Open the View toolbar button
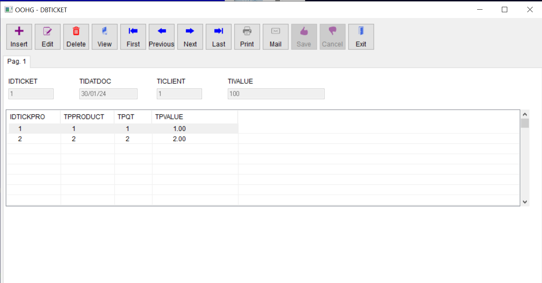The width and height of the screenshot is (542, 283). coord(104,37)
